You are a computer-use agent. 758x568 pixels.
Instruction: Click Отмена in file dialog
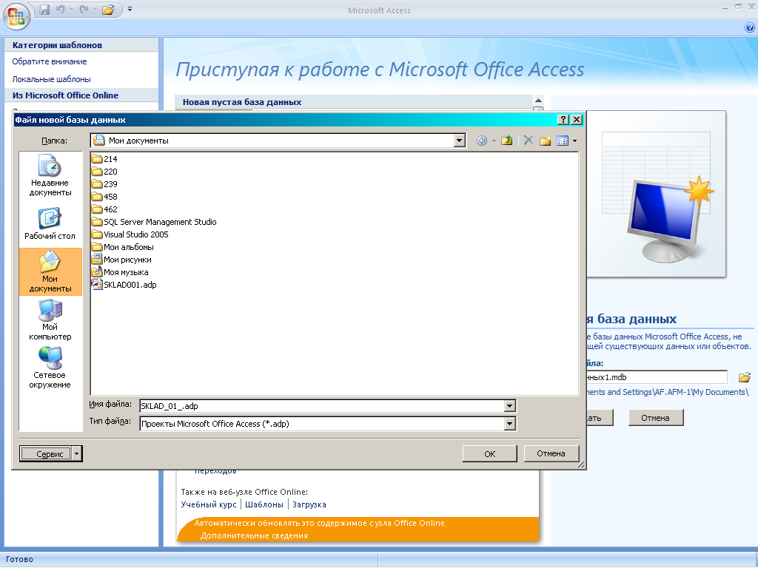pos(551,453)
